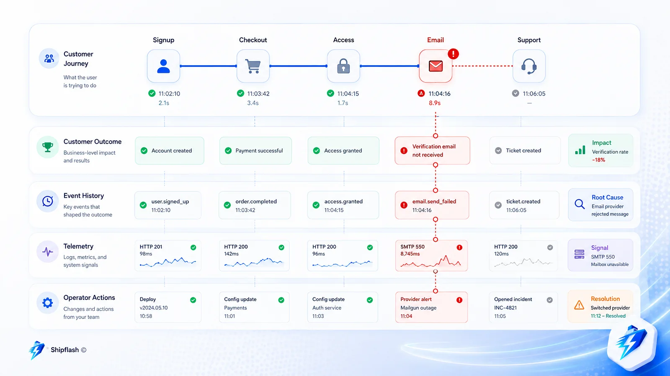Open Config update Auth service card

(343, 307)
